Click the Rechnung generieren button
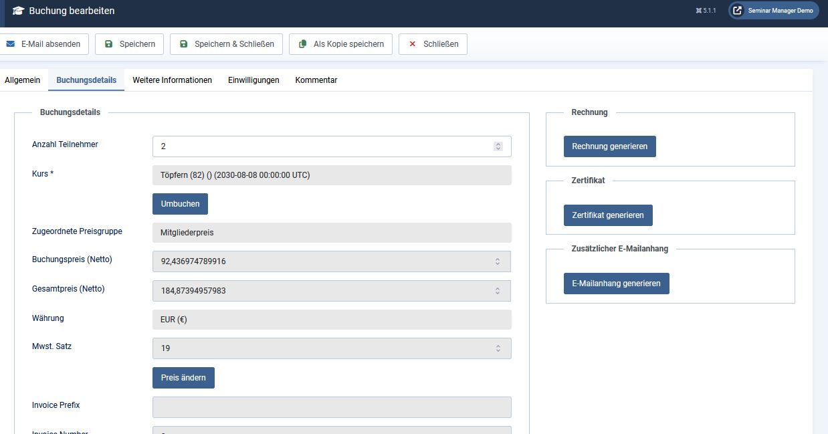This screenshot has height=434, width=828. (610, 146)
